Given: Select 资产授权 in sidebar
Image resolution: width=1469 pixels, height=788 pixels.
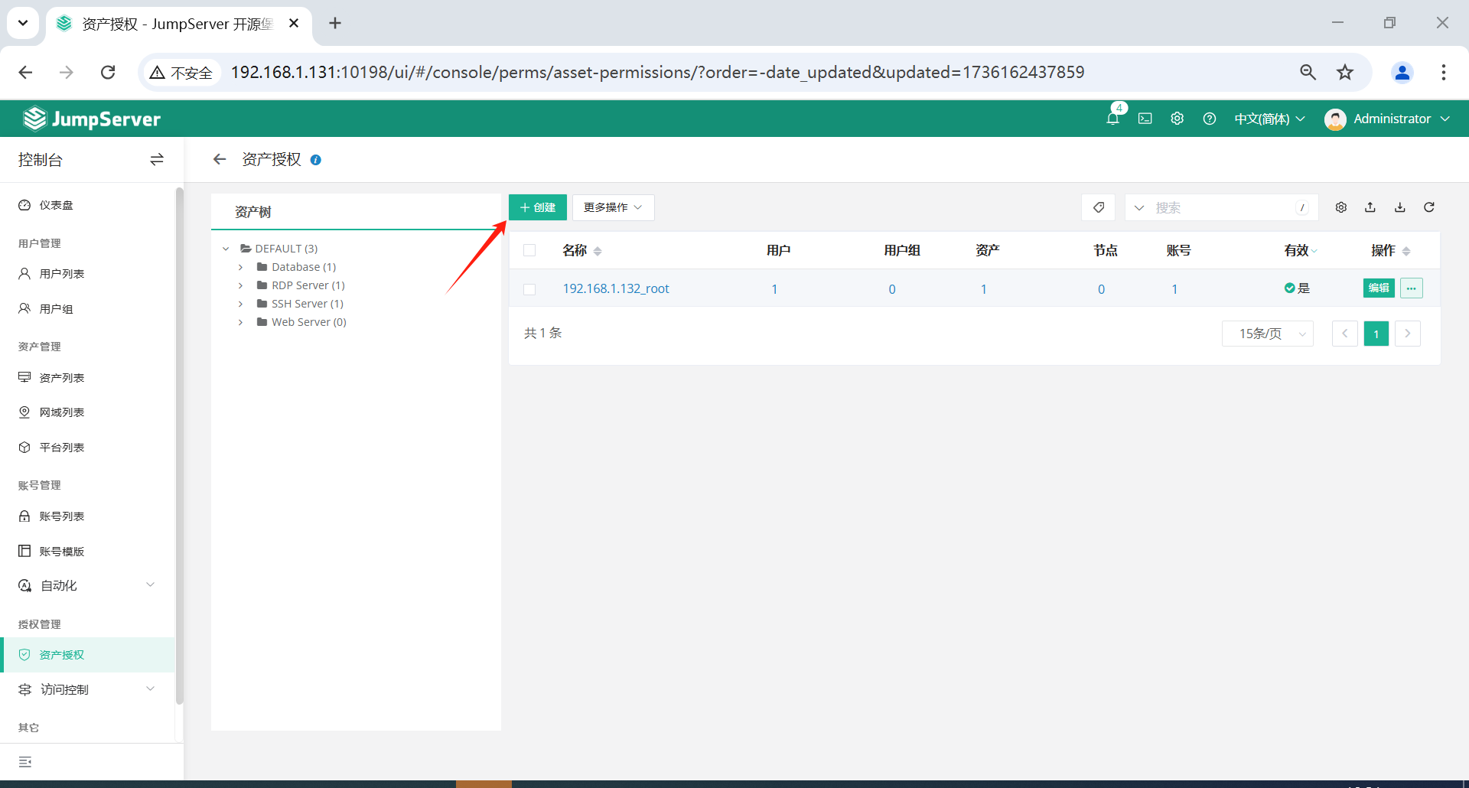Looking at the screenshot, I should click(88, 655).
